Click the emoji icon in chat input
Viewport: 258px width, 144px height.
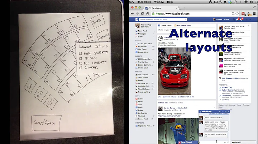pyautogui.click(x=228, y=143)
